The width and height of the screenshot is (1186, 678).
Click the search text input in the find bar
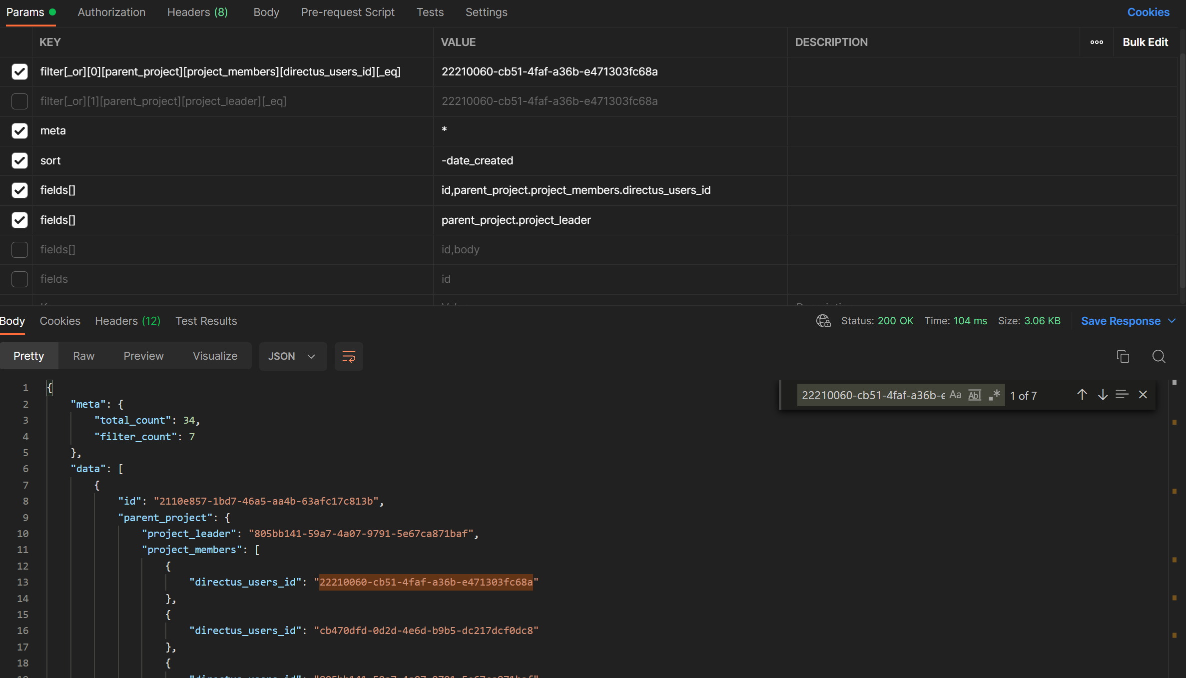coord(872,395)
